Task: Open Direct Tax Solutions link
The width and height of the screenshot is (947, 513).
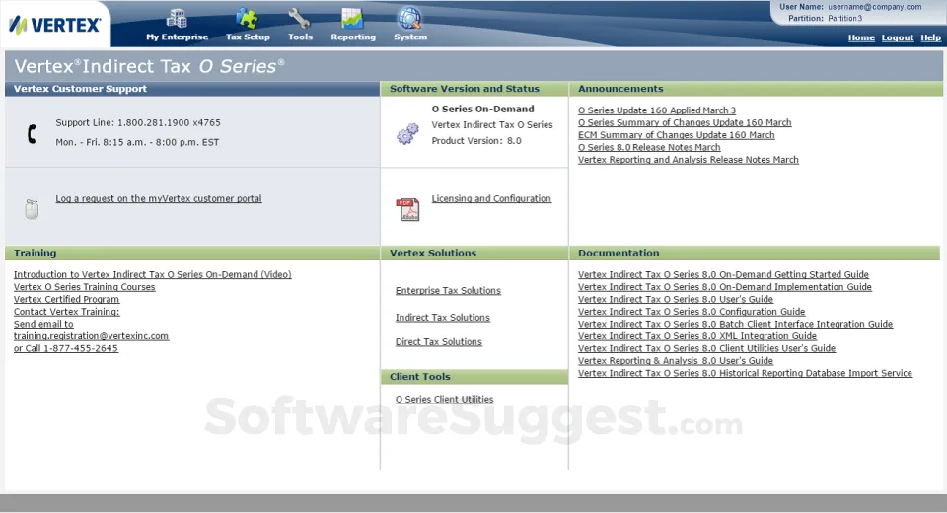Action: pyautogui.click(x=439, y=342)
